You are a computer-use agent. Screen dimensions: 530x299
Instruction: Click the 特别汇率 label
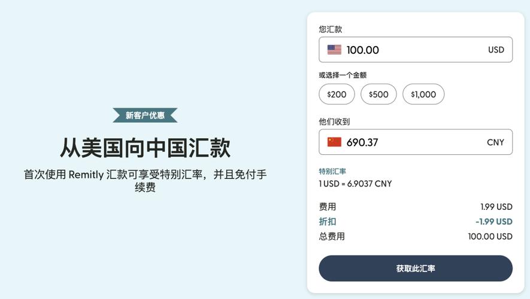332,172
